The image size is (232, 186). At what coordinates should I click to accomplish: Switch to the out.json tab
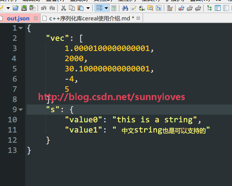[x=18, y=19]
